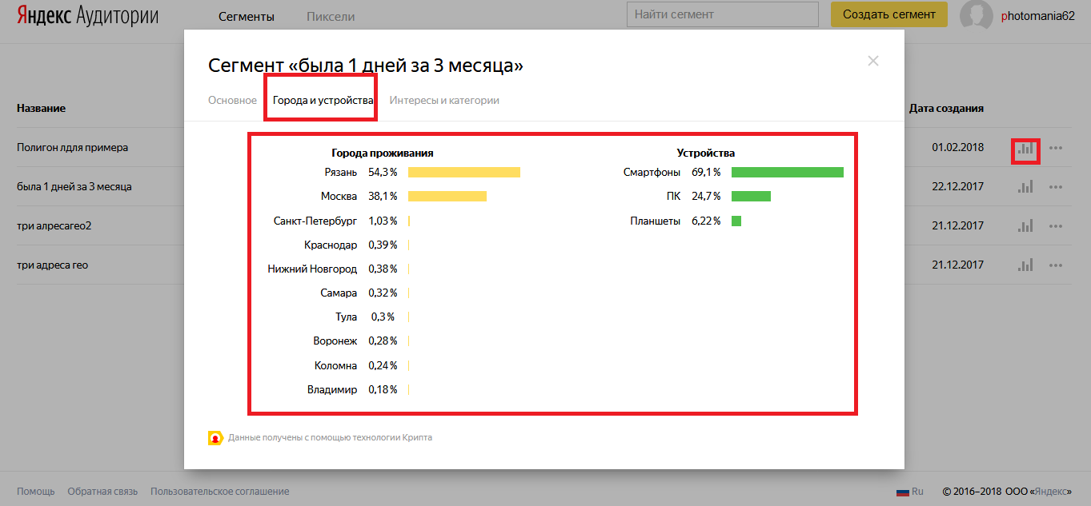Image resolution: width=1091 pixels, height=506 pixels.
Task: Click the Рязань yellow percentage bar
Action: click(464, 172)
